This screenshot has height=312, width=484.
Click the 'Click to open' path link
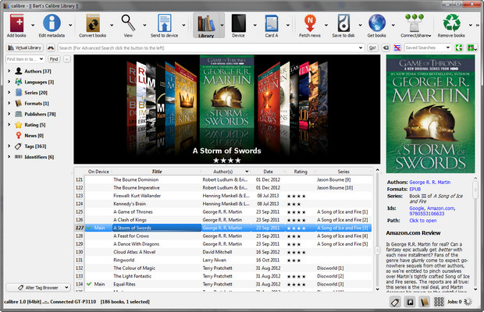(x=423, y=221)
